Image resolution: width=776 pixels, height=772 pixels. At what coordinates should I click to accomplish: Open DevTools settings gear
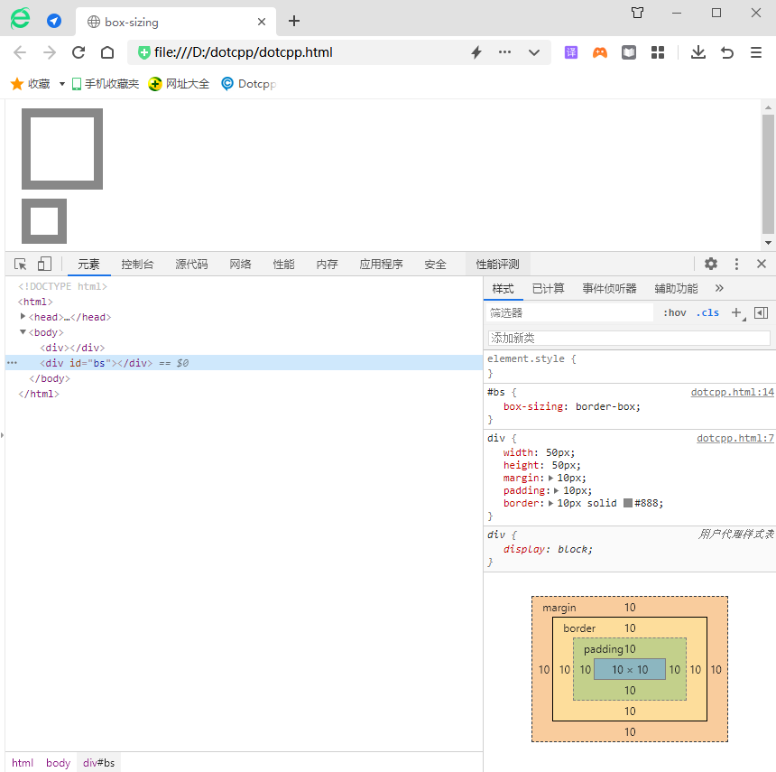pos(711,265)
